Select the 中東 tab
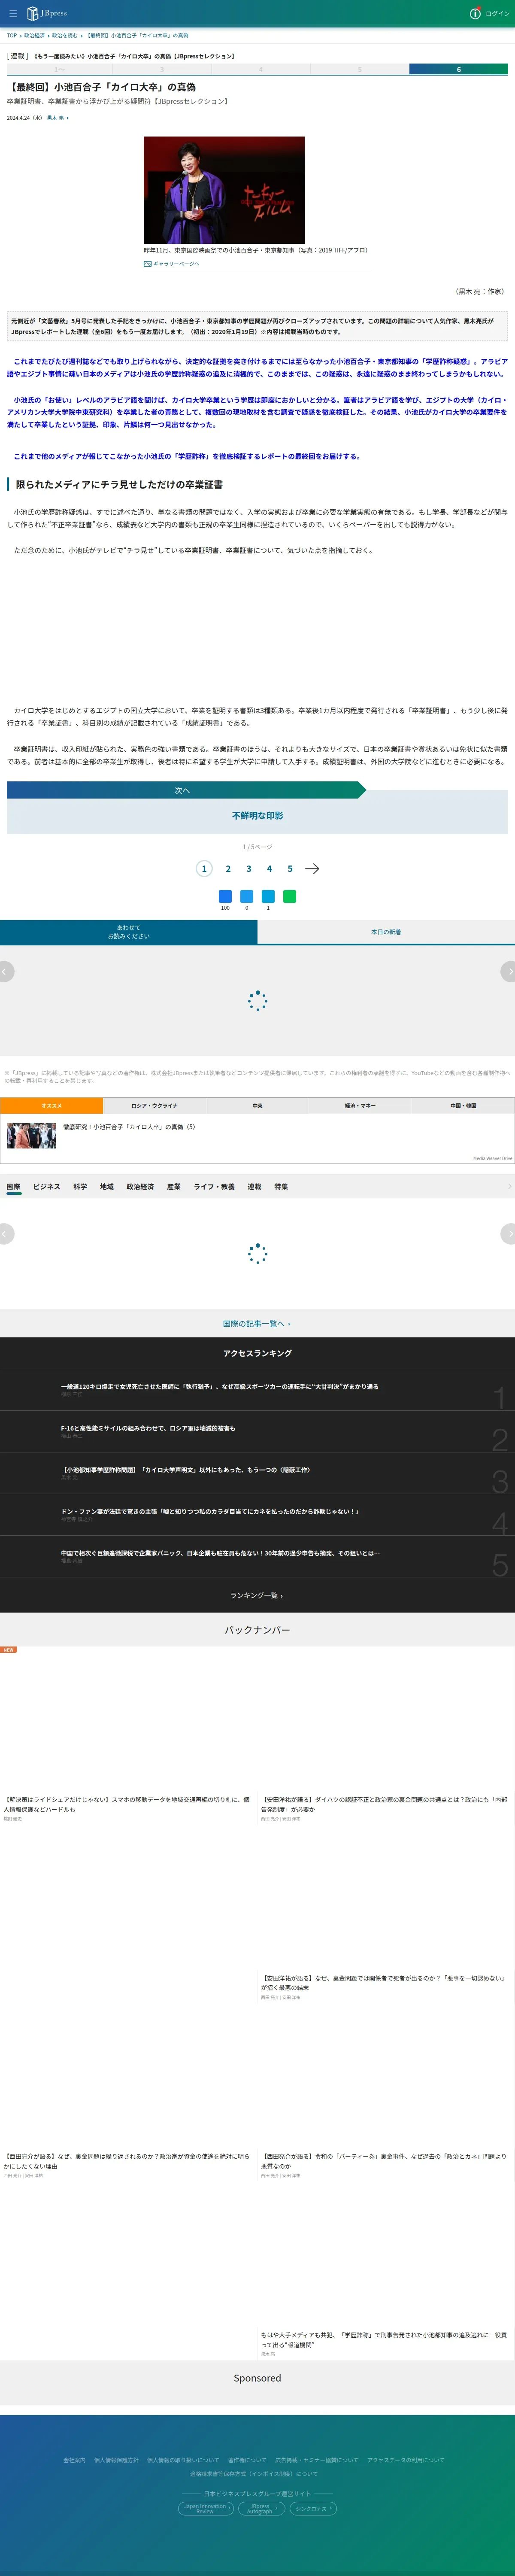Screen dimensions: 515x2576 coord(257,1106)
